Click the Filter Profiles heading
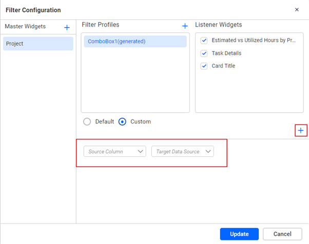 (101, 25)
